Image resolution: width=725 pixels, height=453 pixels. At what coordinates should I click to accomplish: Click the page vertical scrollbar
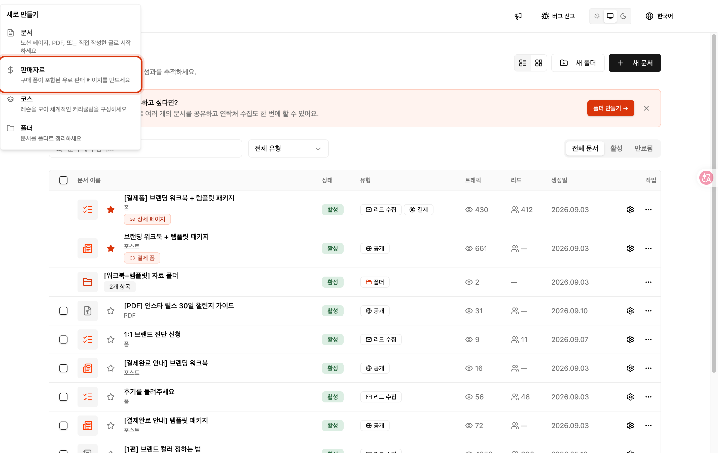pos(714,204)
